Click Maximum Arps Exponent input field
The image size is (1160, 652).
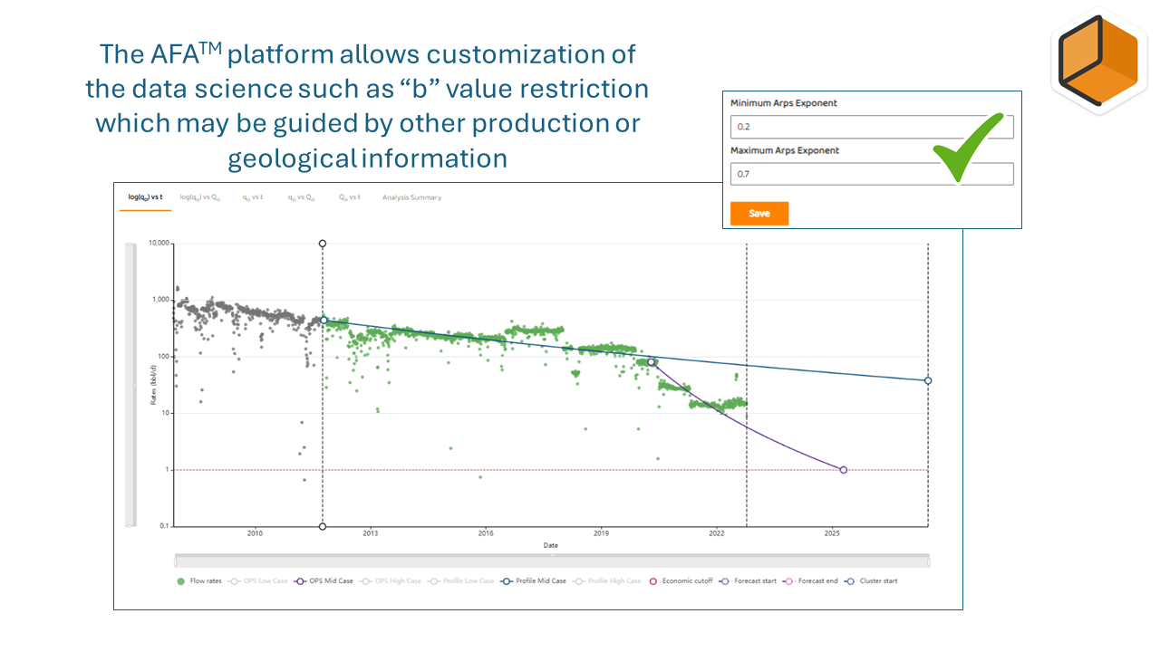tap(871, 174)
